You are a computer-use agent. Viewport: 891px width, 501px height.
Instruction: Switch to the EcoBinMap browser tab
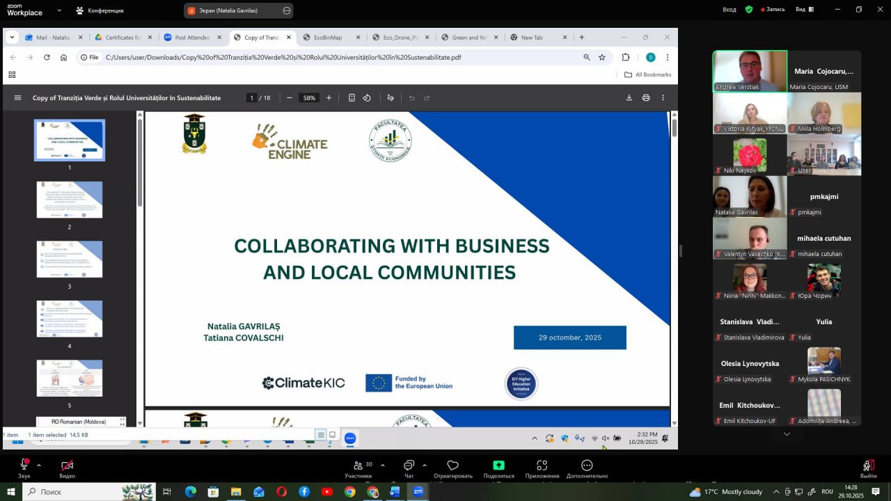pos(328,38)
